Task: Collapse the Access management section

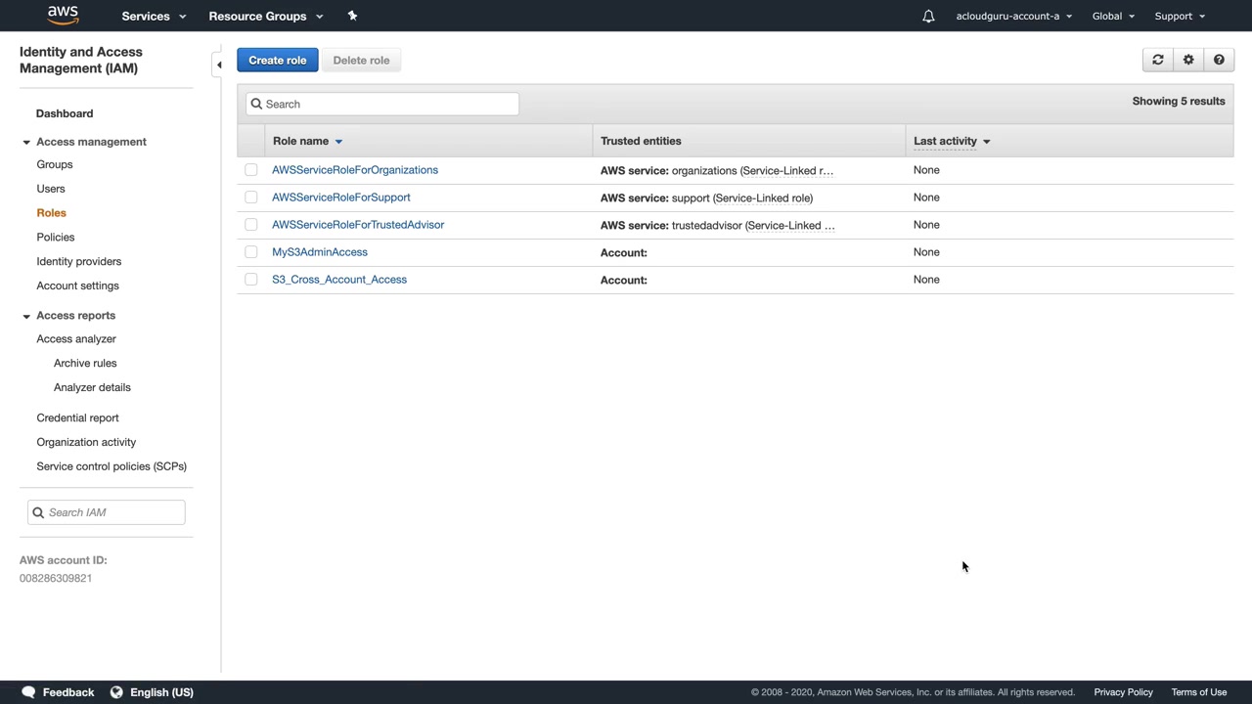Action: coord(26,143)
